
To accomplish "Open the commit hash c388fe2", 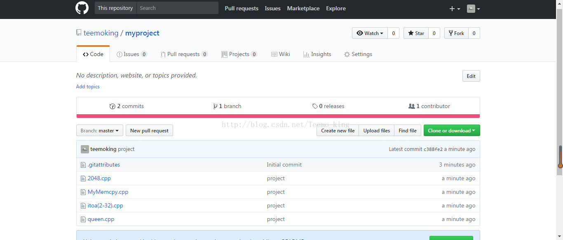I will (x=433, y=149).
